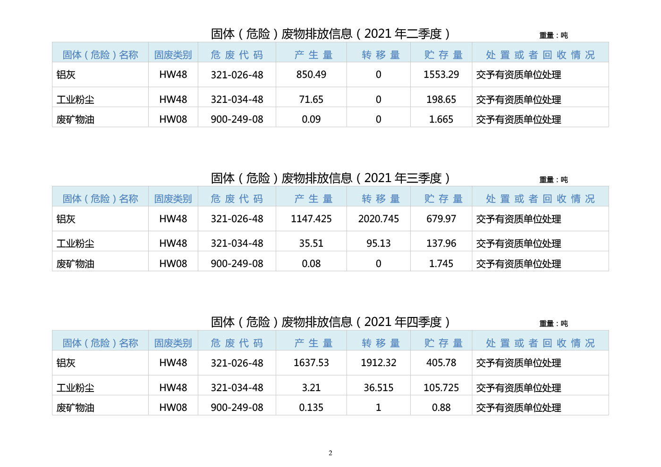Click 转移量 value 0 for 废矿物油 in 三季度

(378, 264)
